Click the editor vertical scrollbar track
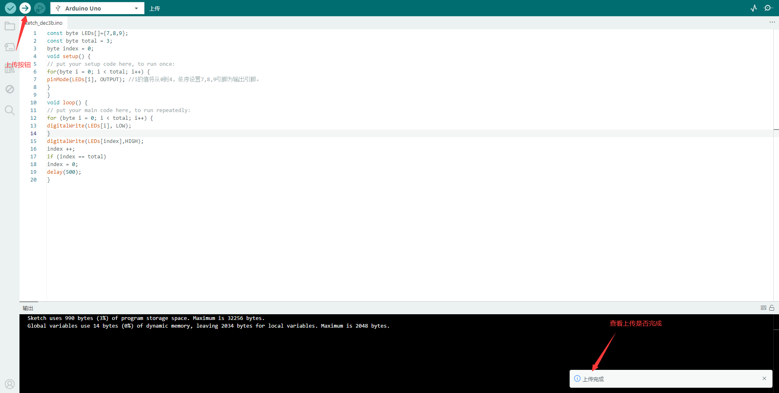The image size is (779, 393). tap(776, 164)
